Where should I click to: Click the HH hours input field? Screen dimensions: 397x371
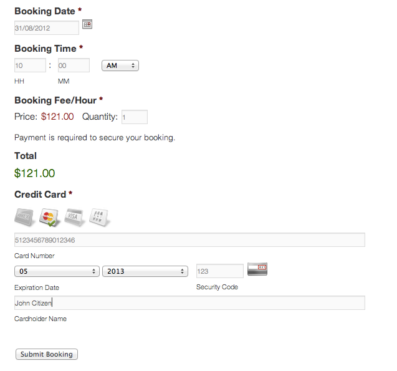pyautogui.click(x=30, y=65)
